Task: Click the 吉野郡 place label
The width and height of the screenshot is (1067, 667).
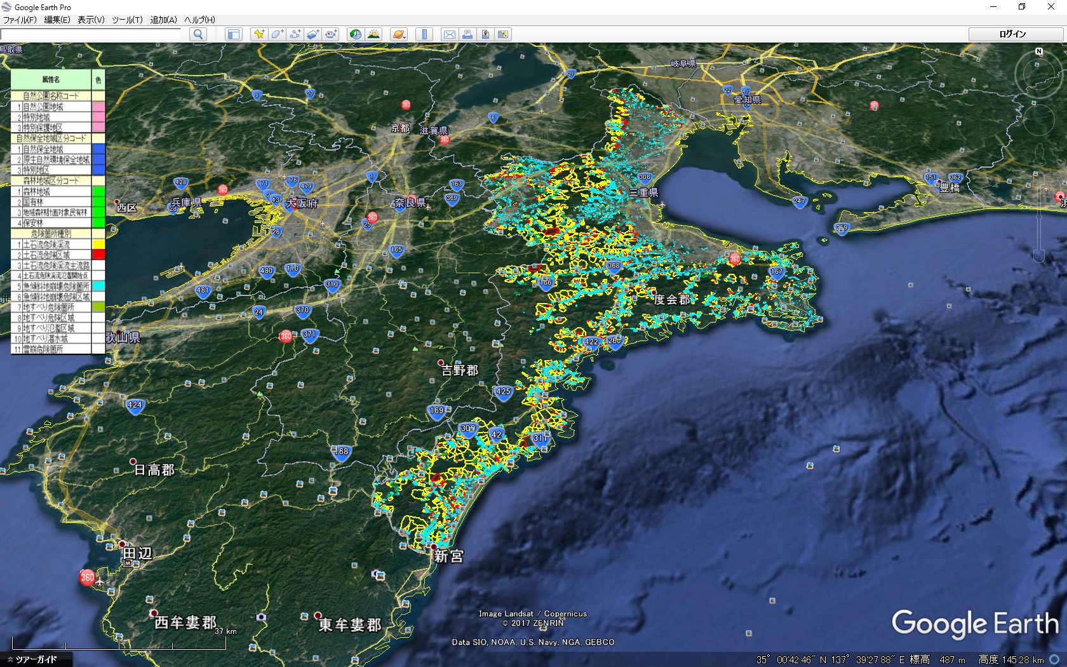Action: pyautogui.click(x=460, y=370)
